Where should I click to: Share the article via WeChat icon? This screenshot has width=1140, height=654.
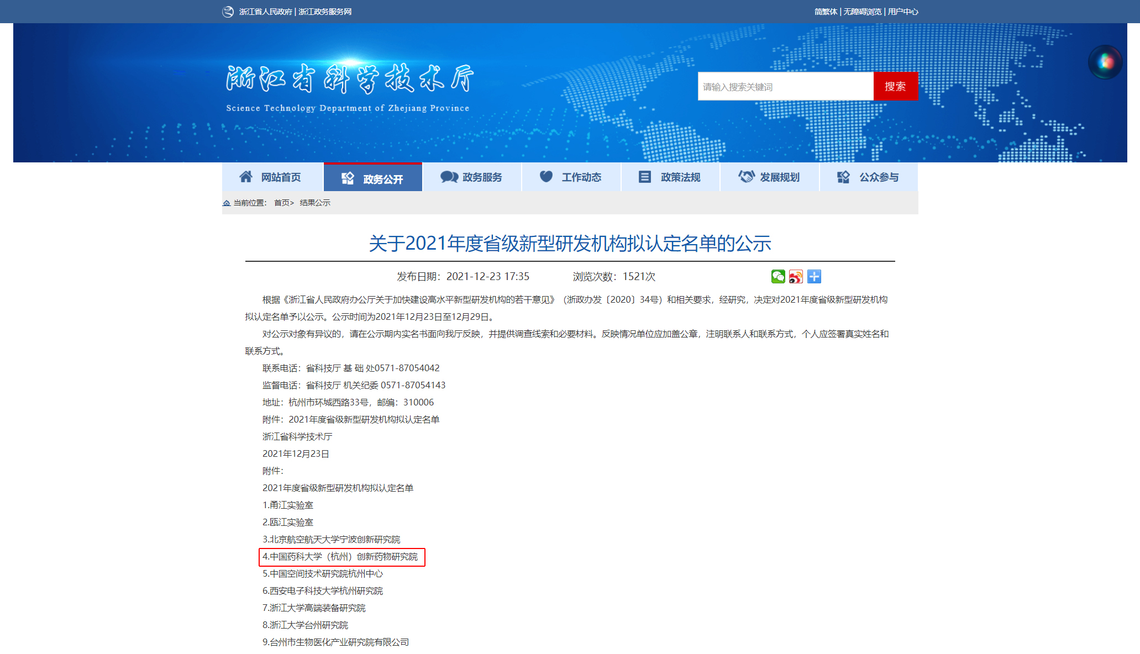[x=778, y=277]
